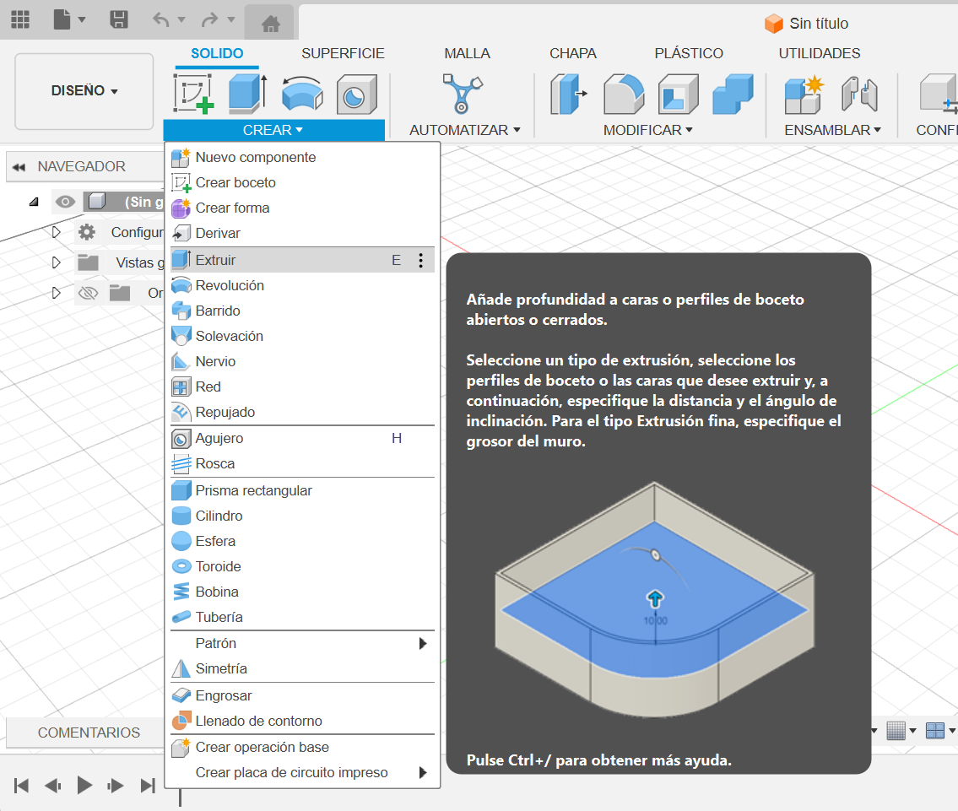Select Crear boceto menu entry

click(x=302, y=182)
